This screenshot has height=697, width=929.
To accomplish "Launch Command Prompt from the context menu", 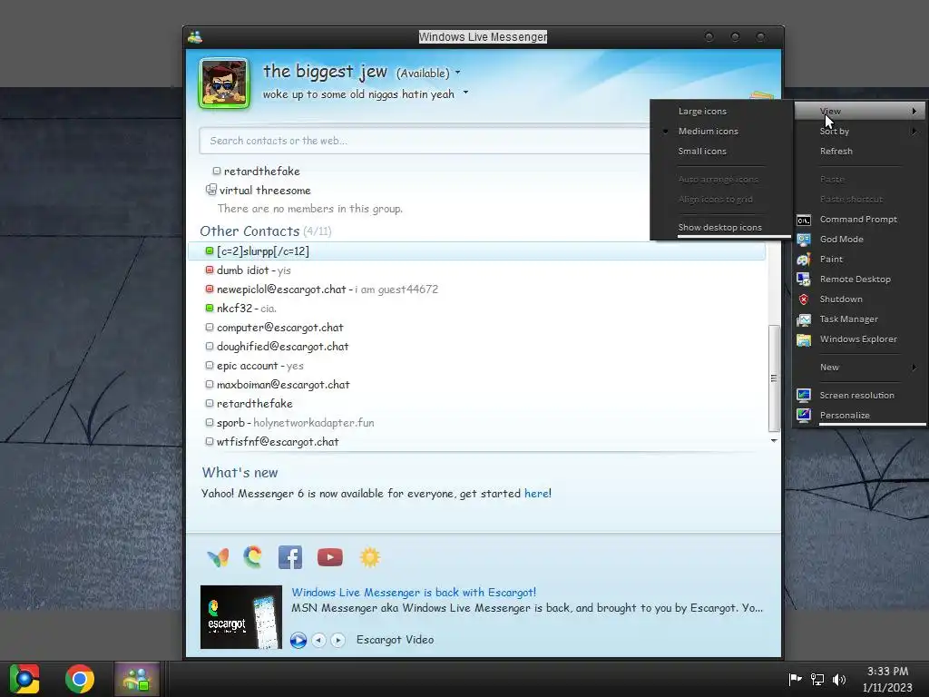I will tap(860, 220).
